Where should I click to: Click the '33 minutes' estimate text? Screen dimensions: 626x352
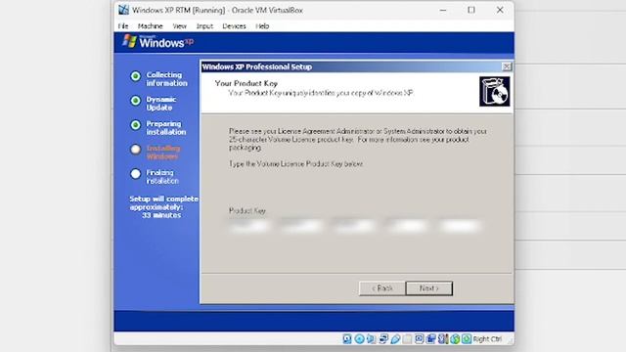[x=161, y=215]
